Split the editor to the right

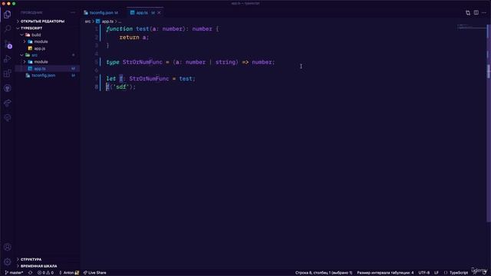coord(476,12)
